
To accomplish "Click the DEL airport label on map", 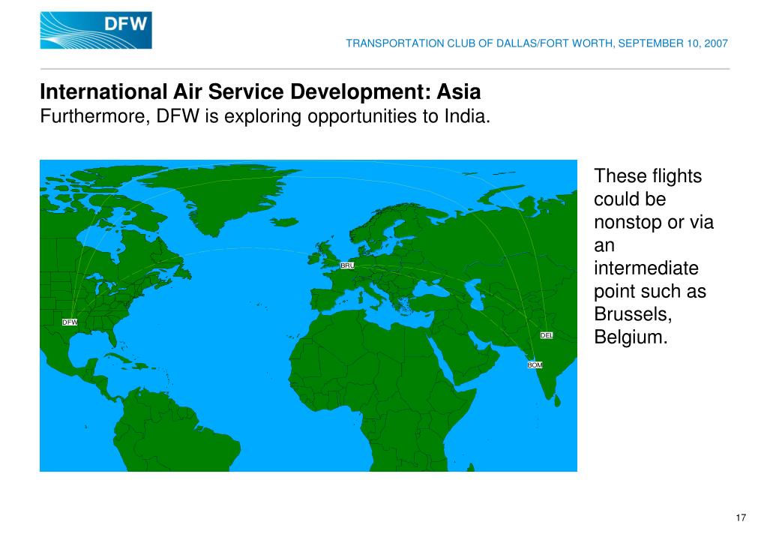I will click(x=547, y=335).
